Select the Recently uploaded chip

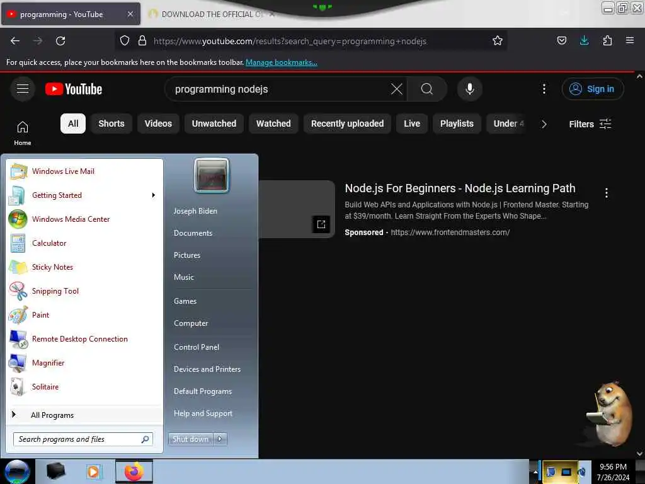347,124
